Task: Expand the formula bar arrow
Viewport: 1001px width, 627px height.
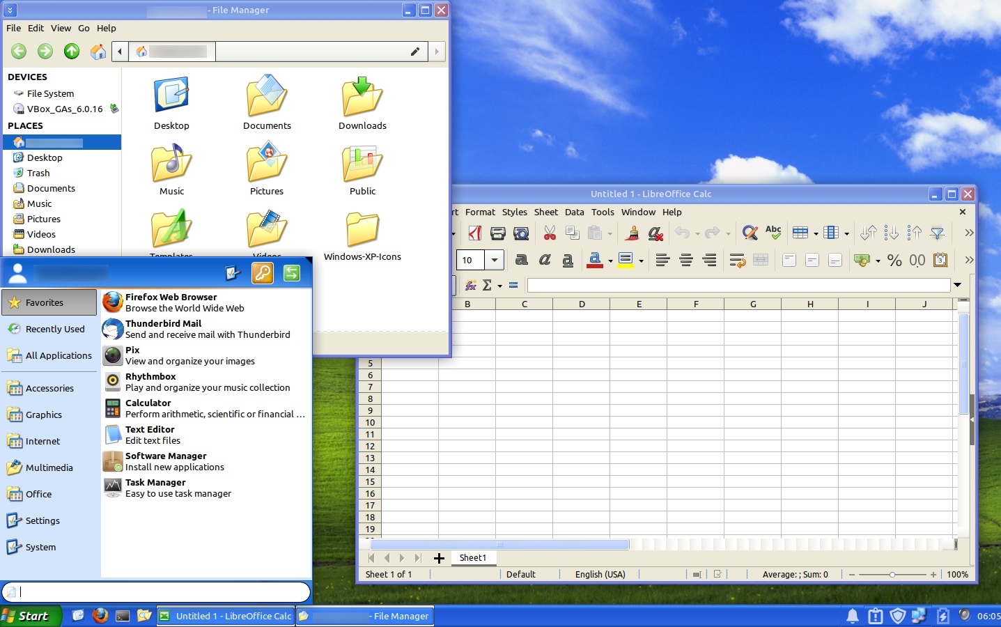Action: click(958, 285)
